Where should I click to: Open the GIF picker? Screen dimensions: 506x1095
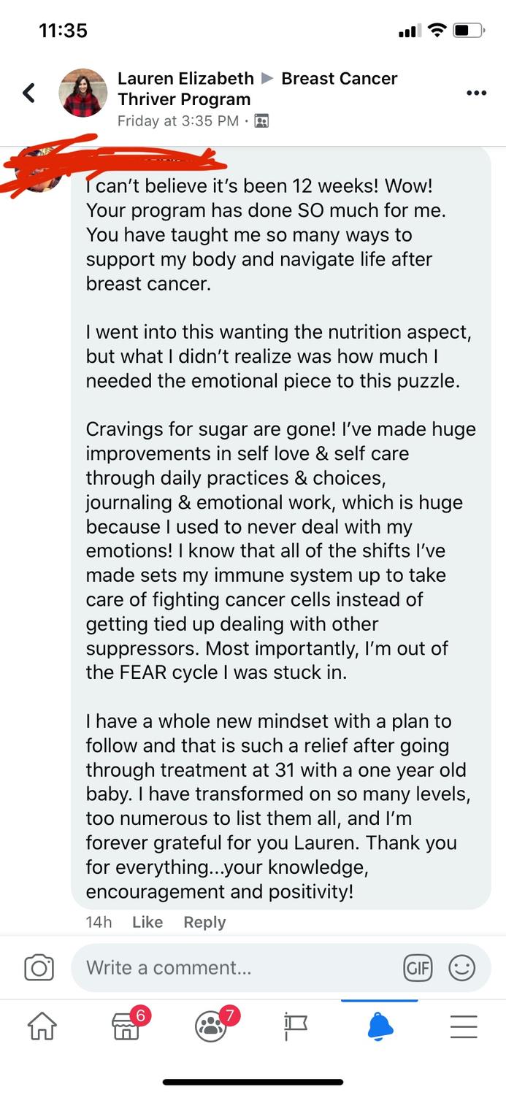pyautogui.click(x=418, y=968)
